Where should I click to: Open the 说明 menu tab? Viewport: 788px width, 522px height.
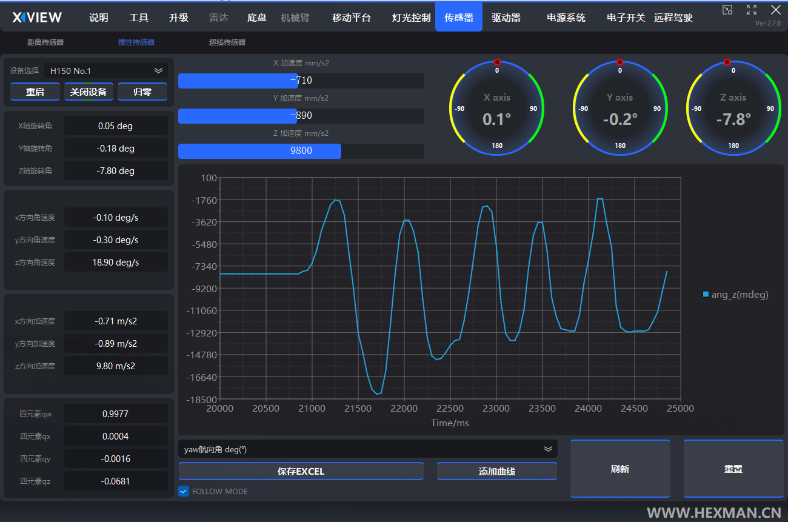click(x=99, y=18)
